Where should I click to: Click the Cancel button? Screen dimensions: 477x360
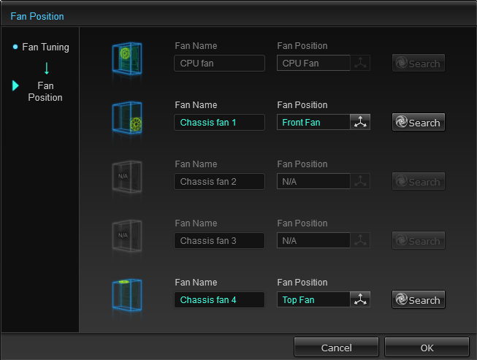click(x=336, y=347)
